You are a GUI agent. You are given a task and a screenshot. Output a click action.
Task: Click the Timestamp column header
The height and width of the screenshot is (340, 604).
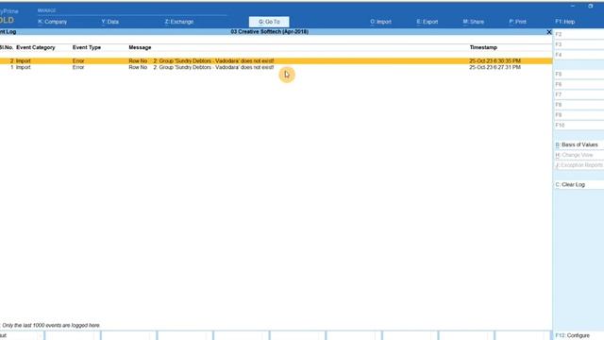(483, 47)
